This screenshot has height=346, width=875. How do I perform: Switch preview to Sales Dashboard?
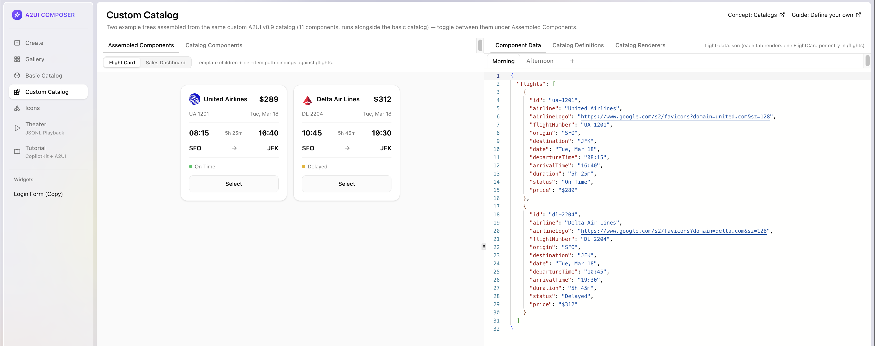tap(166, 63)
